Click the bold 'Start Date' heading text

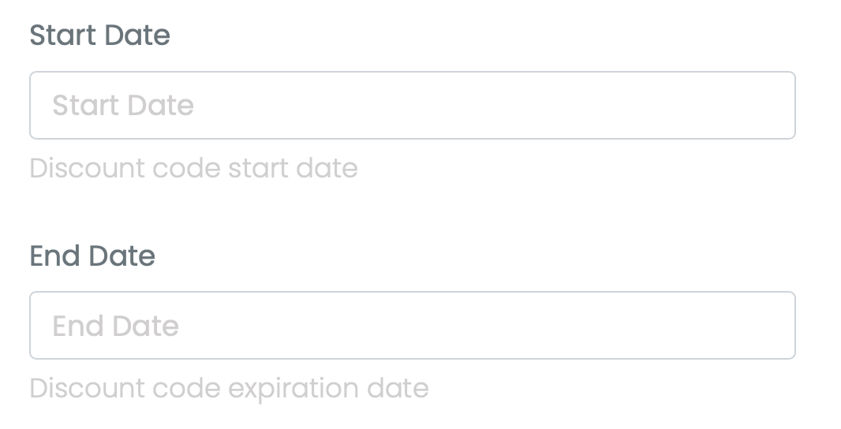tap(99, 35)
